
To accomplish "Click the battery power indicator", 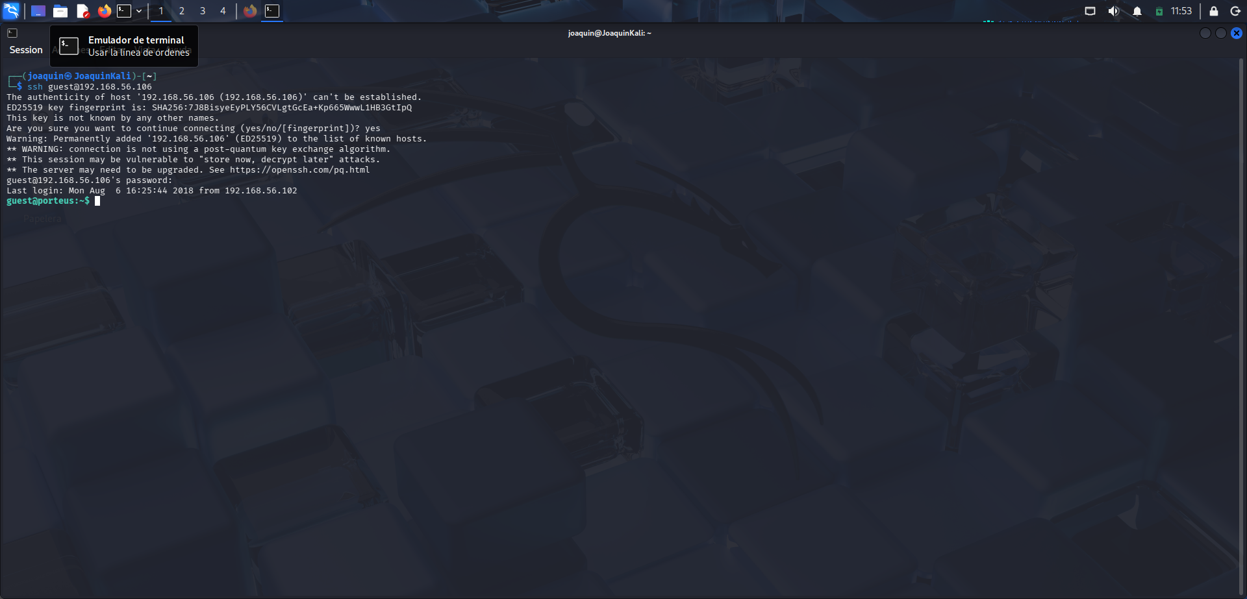I will 1159,11.
